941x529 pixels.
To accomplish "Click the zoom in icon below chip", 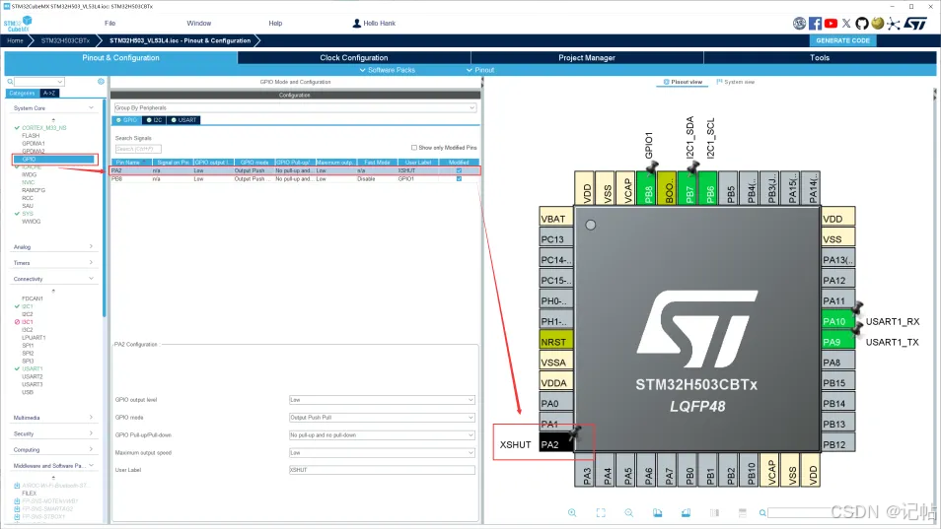I will [x=572, y=512].
